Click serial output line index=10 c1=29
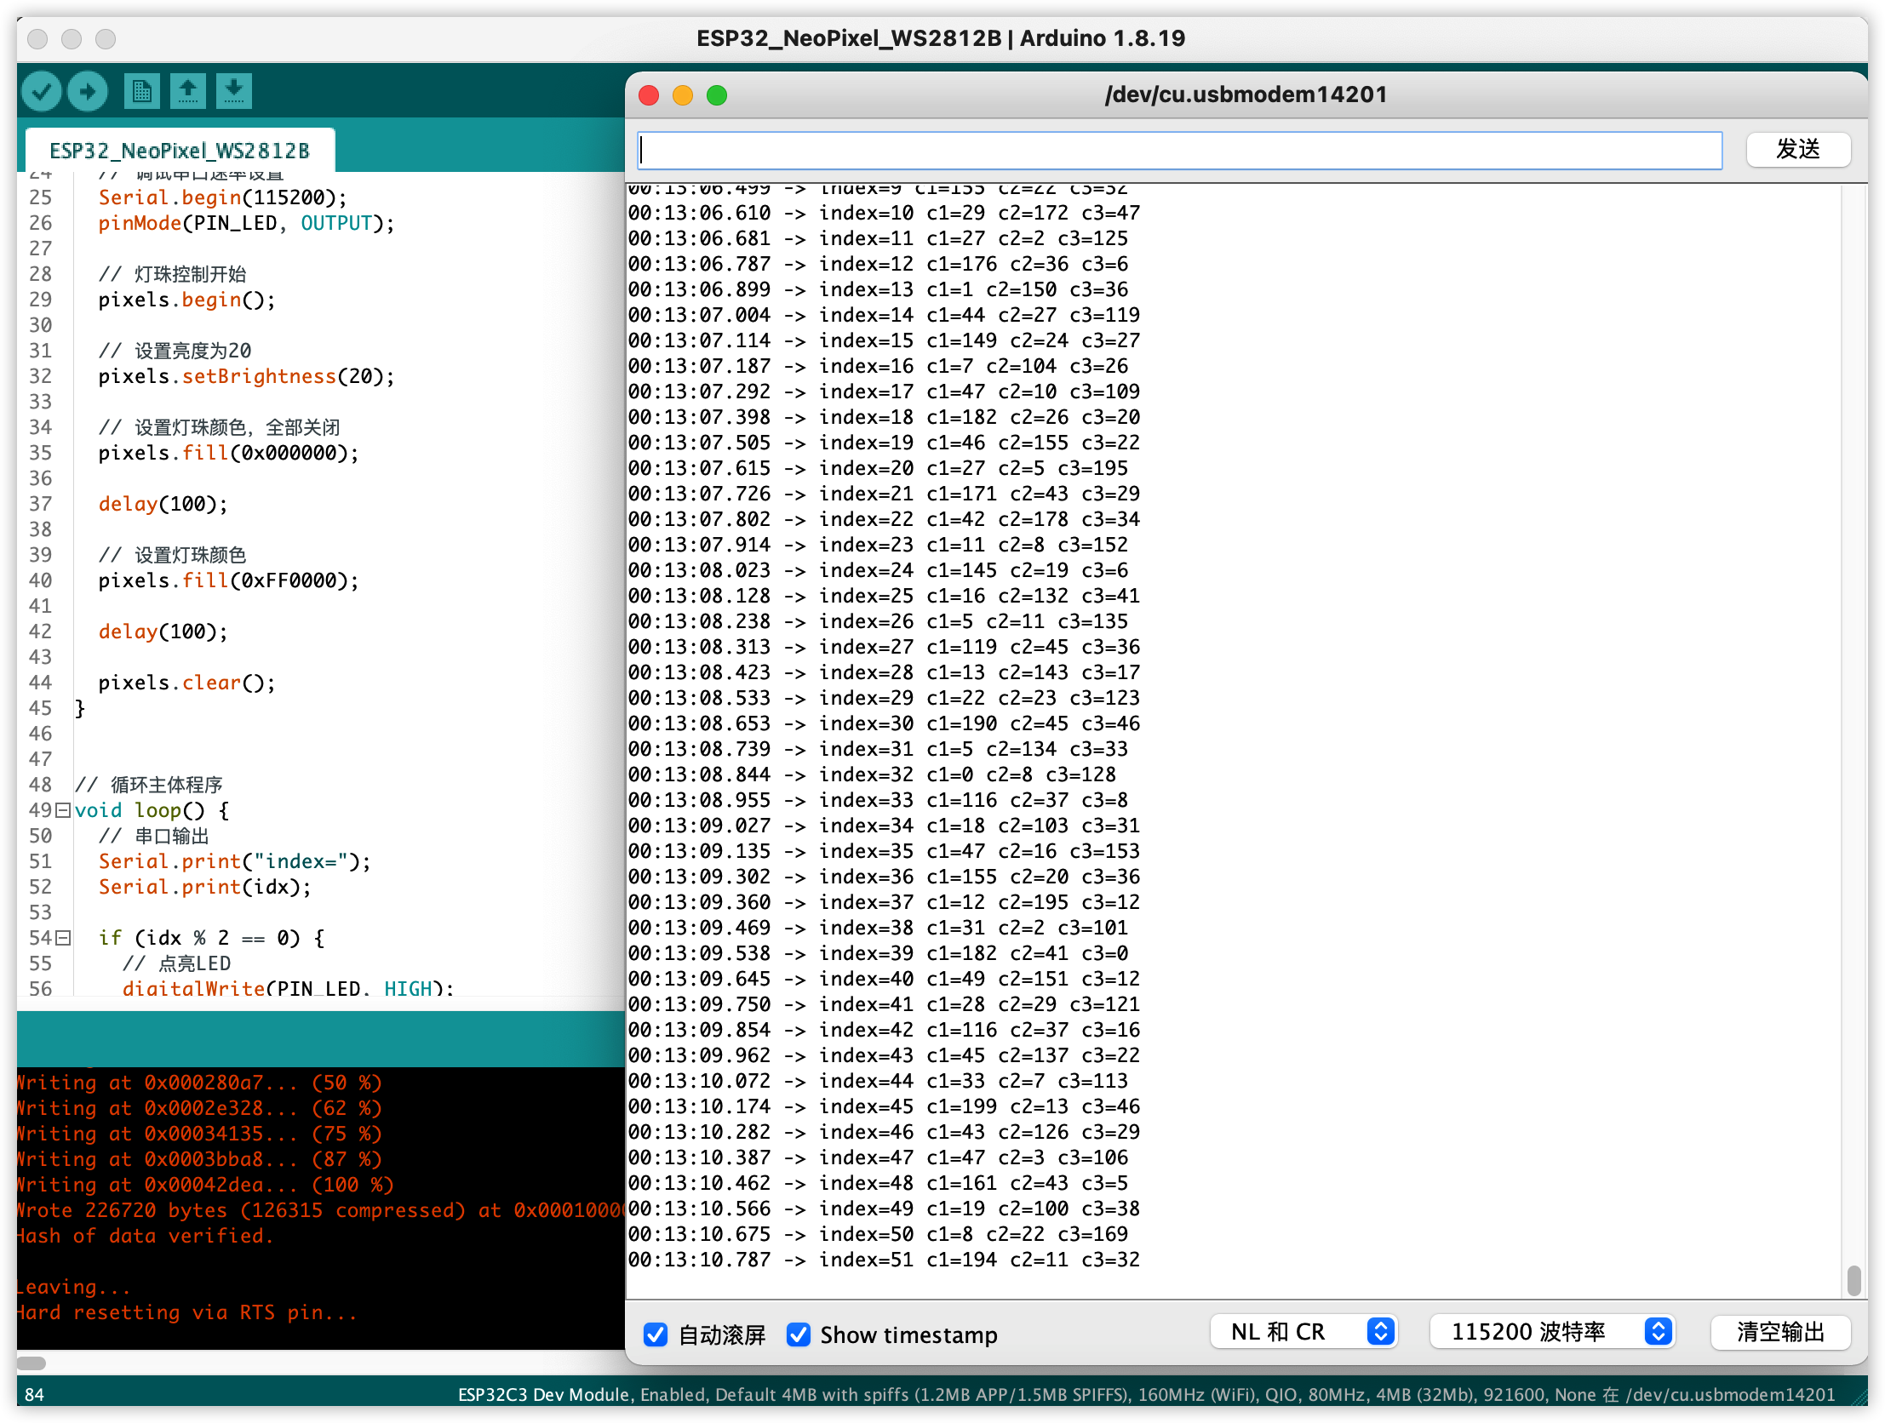The image size is (1885, 1423). click(x=884, y=213)
